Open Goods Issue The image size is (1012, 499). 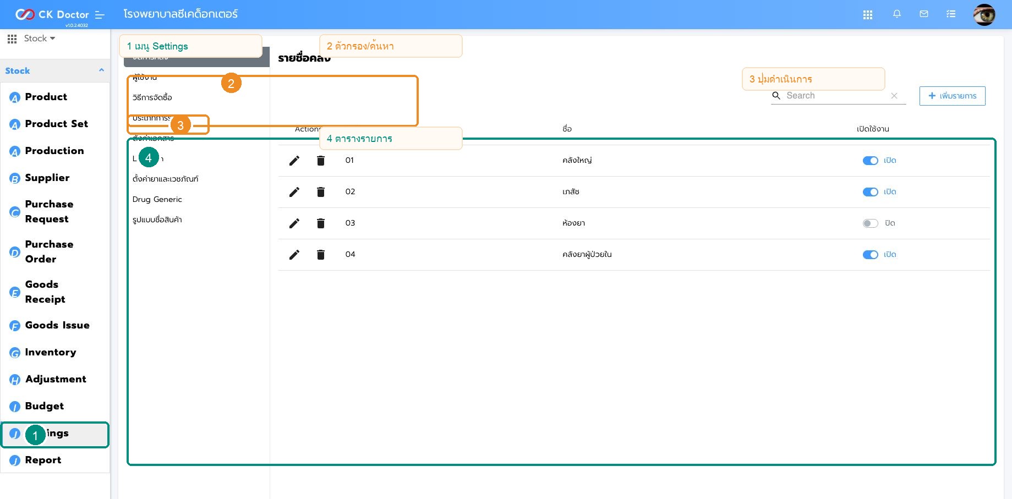point(57,325)
